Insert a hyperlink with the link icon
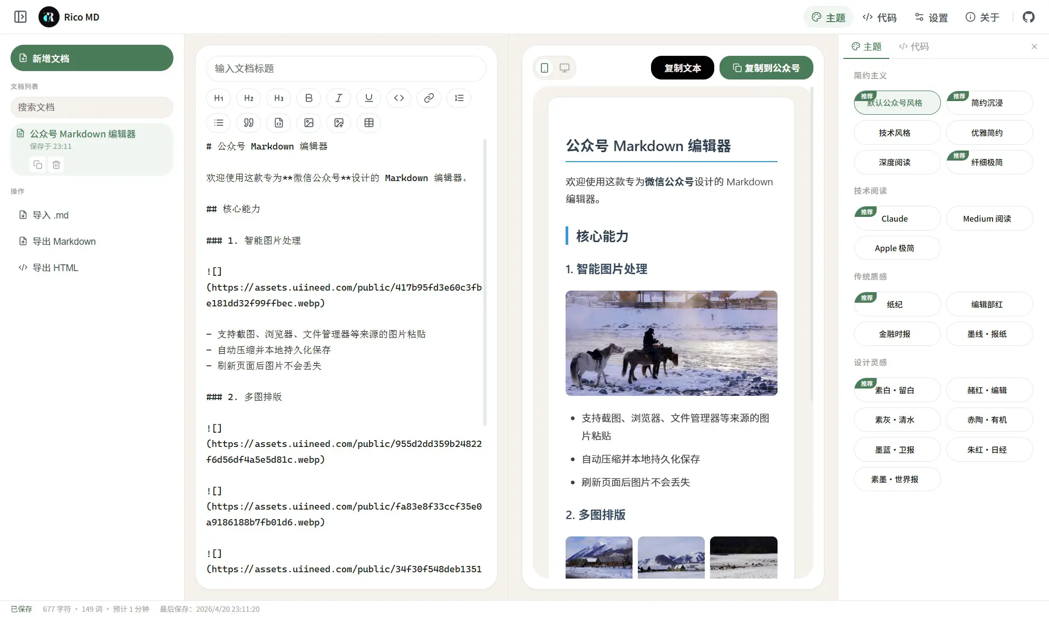Screen dimensions: 1049x617 click(429, 98)
